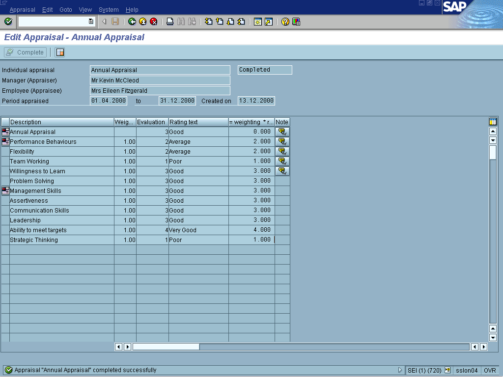Screen dimensions: 503x377
Task: Click the table column configuration icon
Action: [x=493, y=122]
